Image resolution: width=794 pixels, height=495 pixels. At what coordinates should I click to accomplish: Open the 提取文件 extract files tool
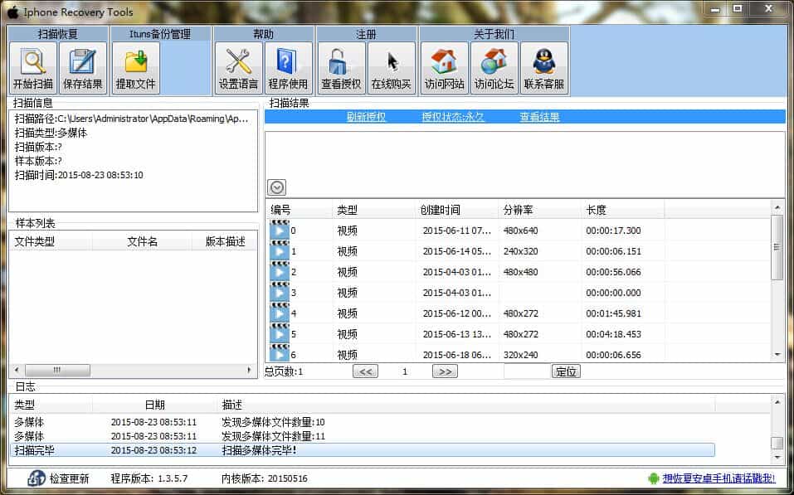[136, 68]
